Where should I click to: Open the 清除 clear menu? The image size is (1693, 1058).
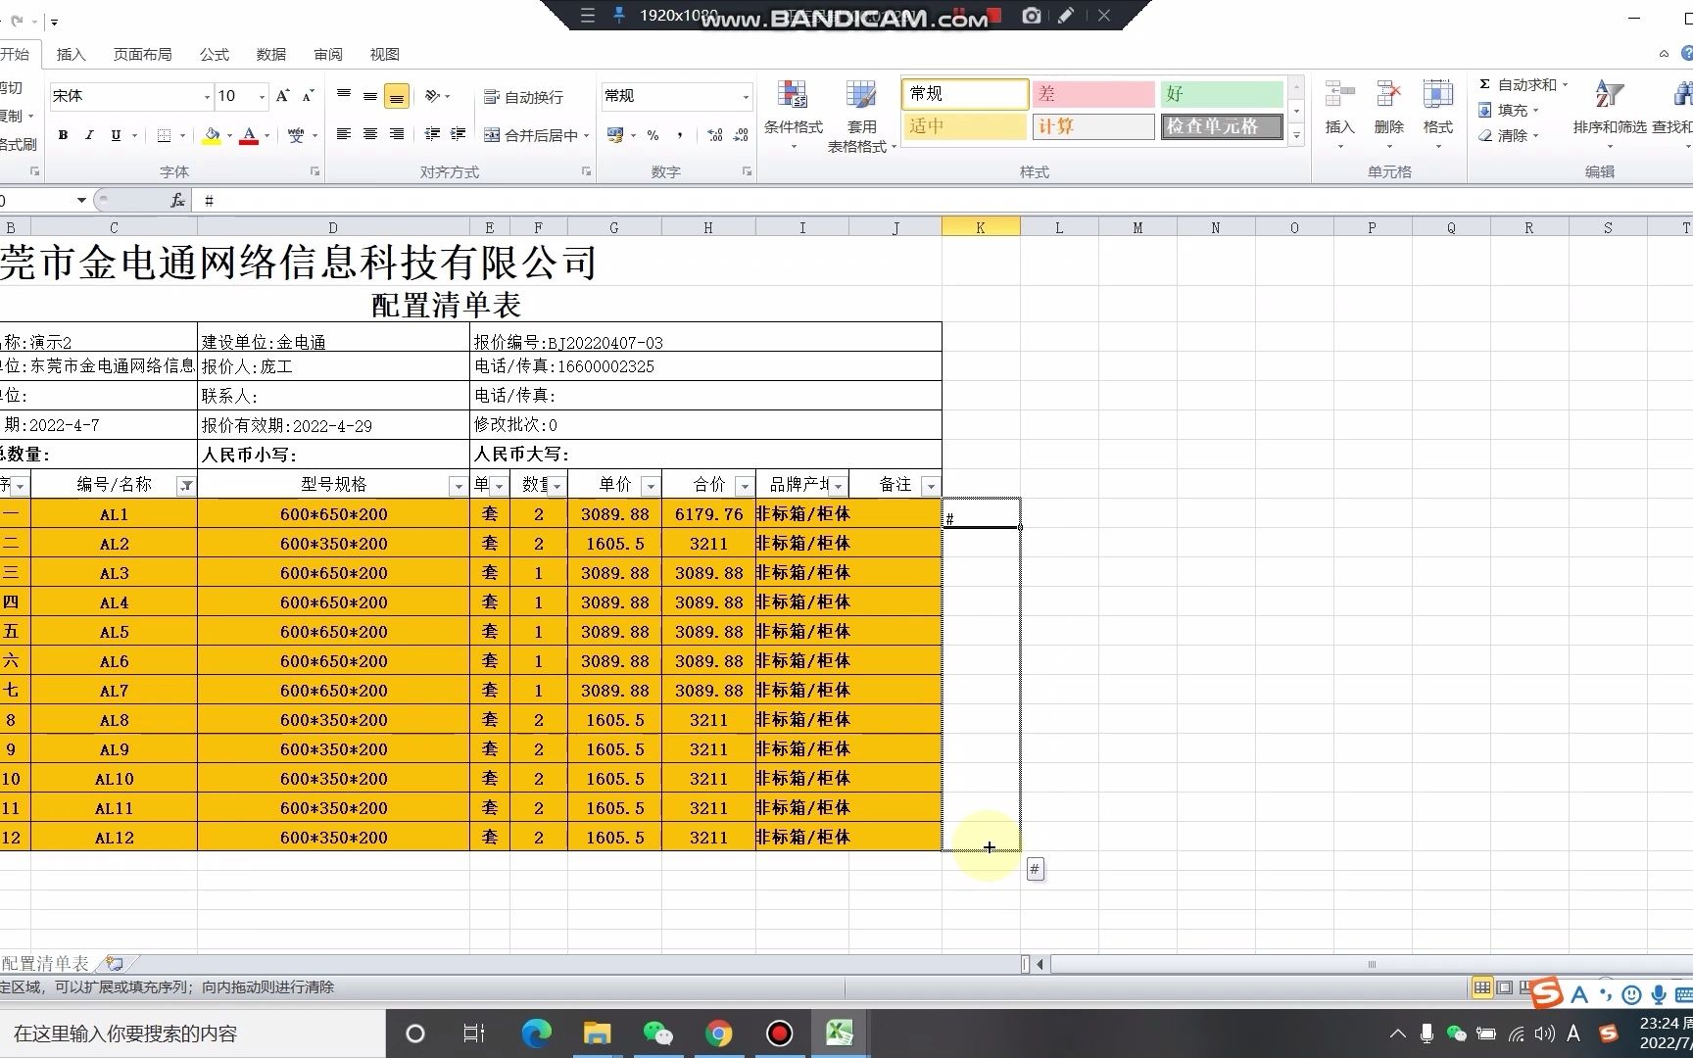tap(1509, 136)
